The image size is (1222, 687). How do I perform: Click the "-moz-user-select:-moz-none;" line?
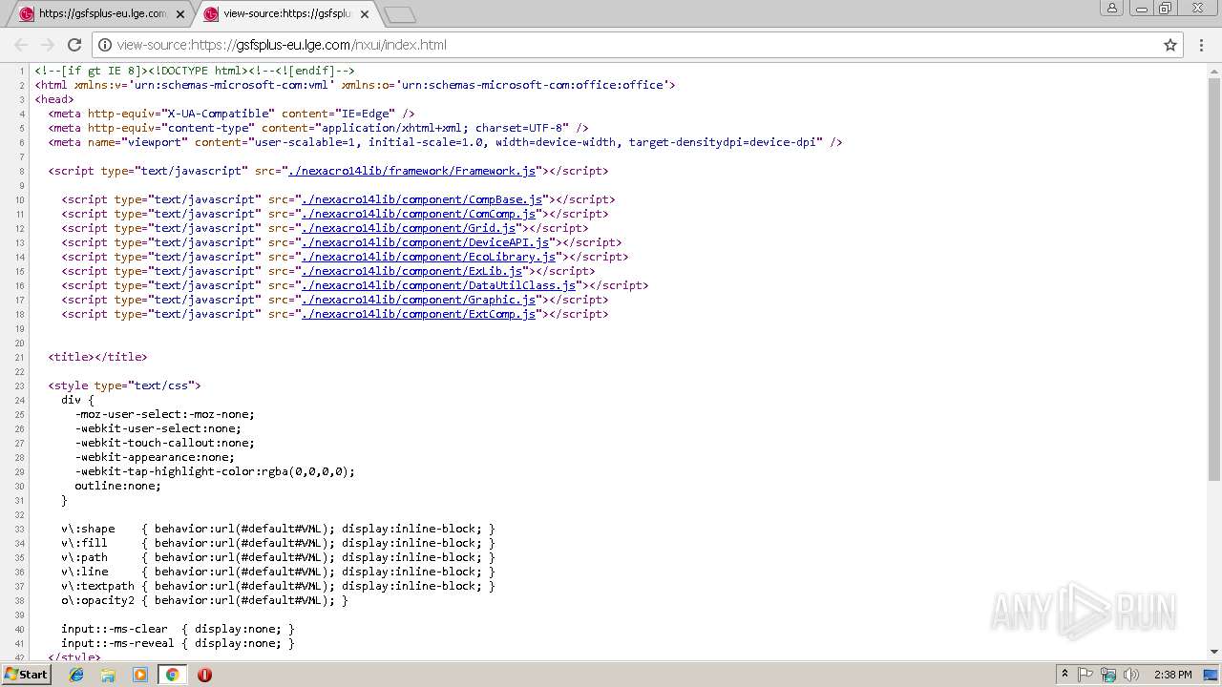[x=164, y=414]
